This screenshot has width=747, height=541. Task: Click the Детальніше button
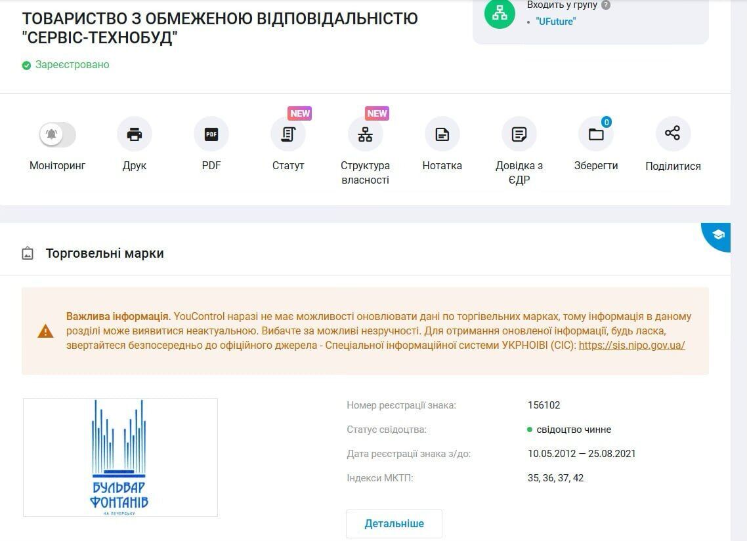click(x=395, y=524)
